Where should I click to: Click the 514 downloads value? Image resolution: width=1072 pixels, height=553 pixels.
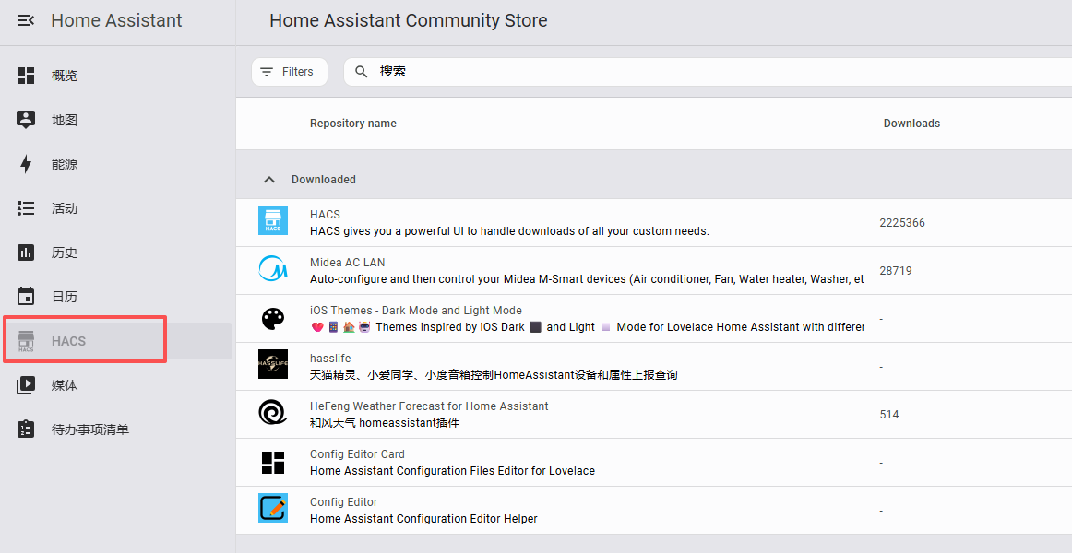tap(888, 415)
